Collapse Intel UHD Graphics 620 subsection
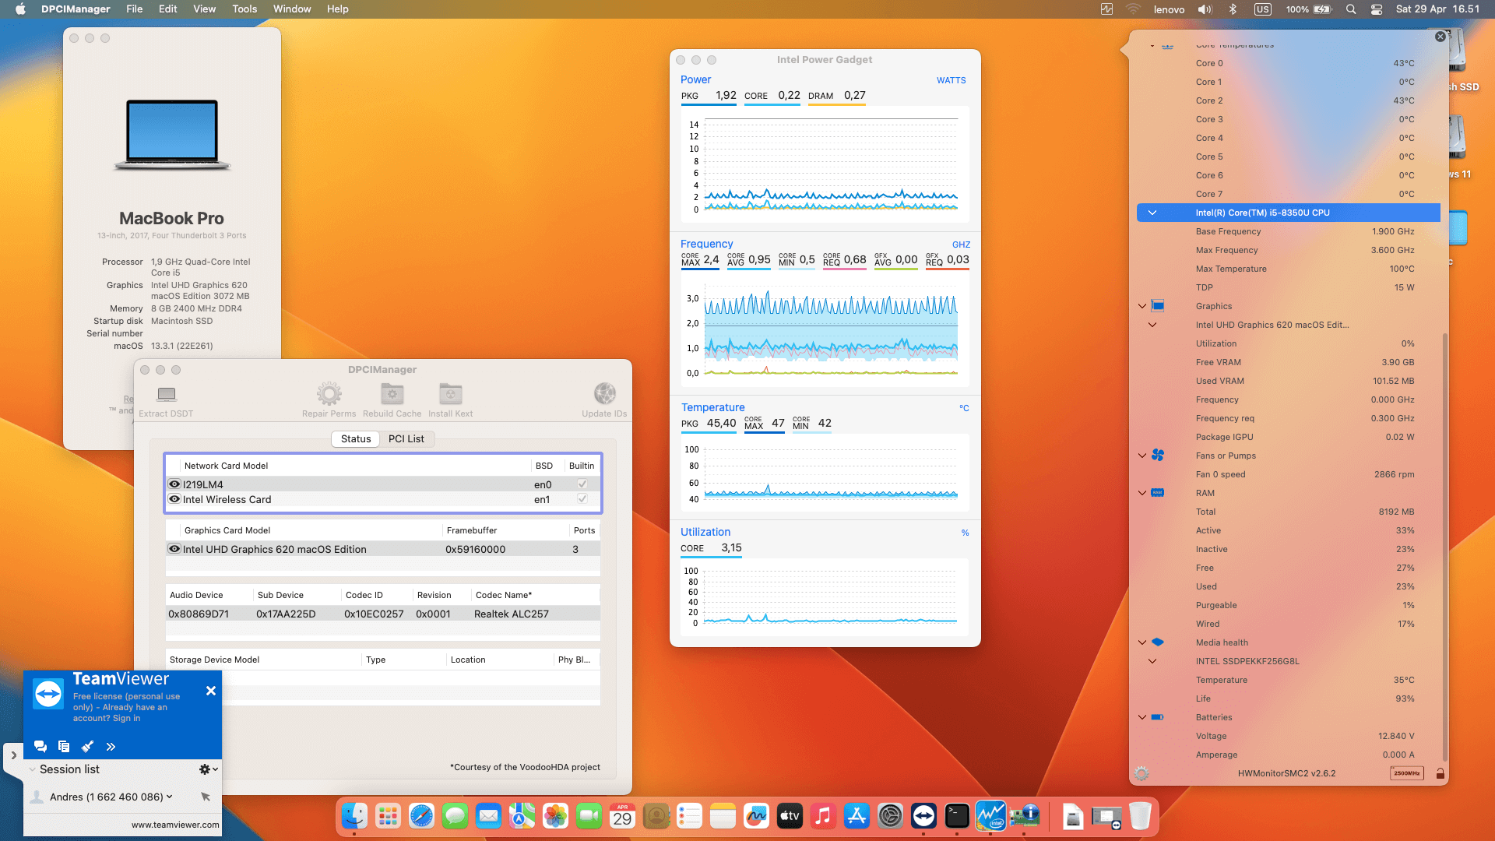Screen dimensions: 1495x841 (1152, 325)
